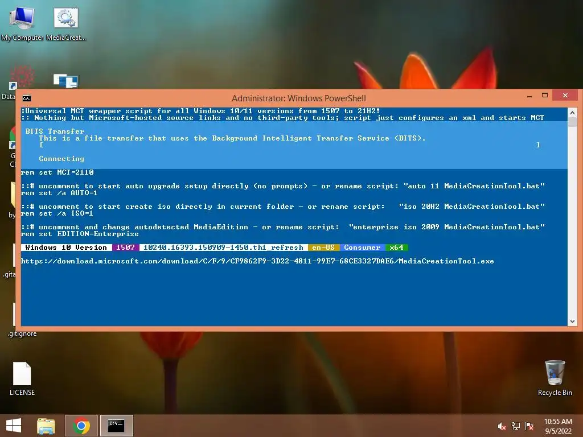
Task: Open the Recycle Bin
Action: [555, 378]
